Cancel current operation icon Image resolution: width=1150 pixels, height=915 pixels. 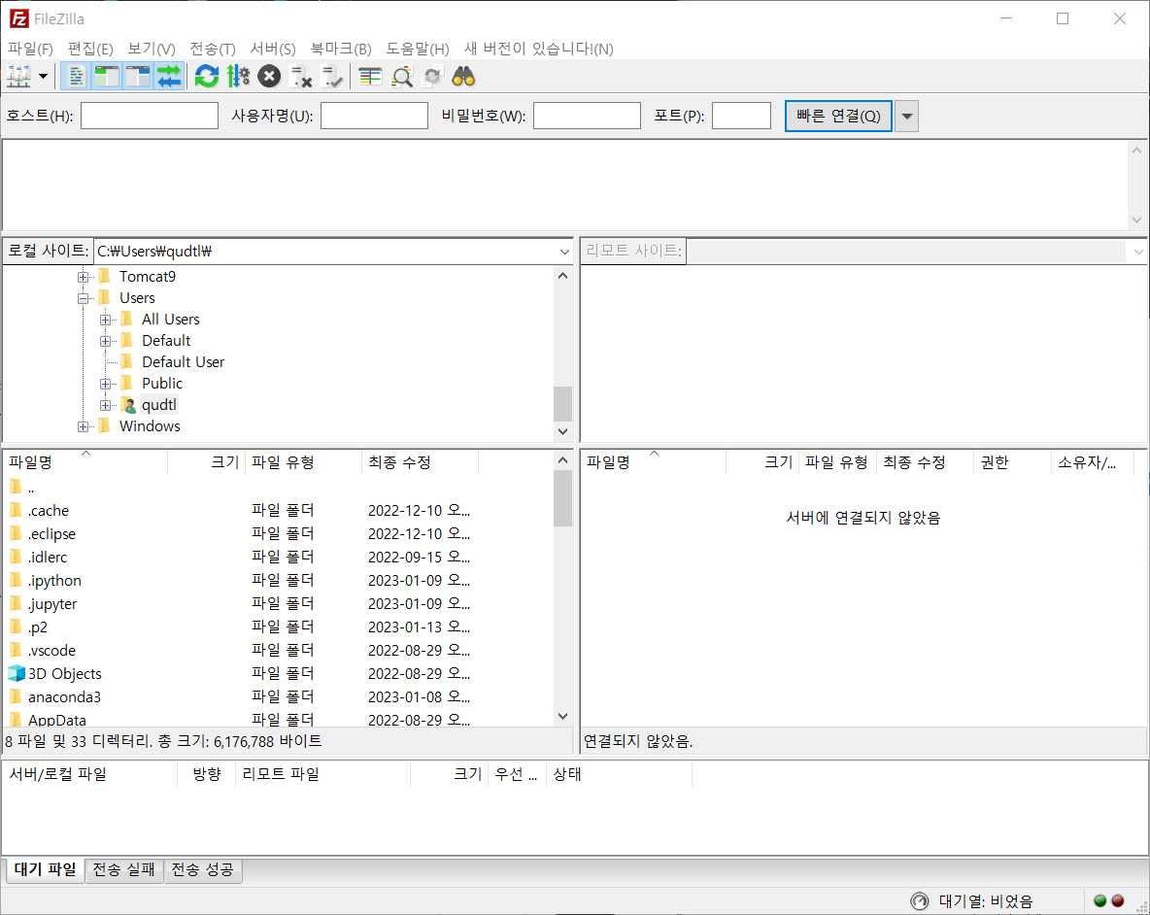tap(269, 76)
